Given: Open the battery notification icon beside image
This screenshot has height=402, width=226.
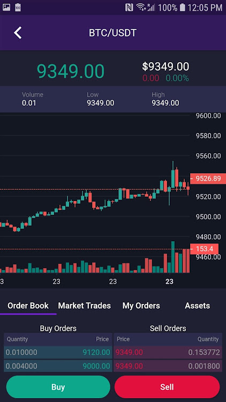Looking at the screenshot, I should pyautogui.click(x=18, y=7).
